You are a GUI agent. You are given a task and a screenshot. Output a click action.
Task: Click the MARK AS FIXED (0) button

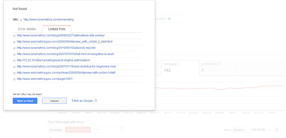tap(78, 130)
